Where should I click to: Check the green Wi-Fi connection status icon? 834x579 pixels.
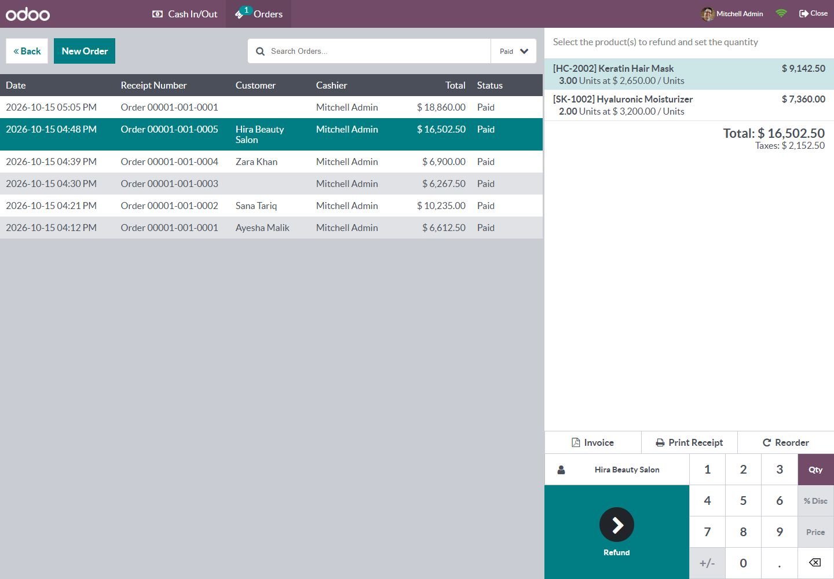[781, 13]
